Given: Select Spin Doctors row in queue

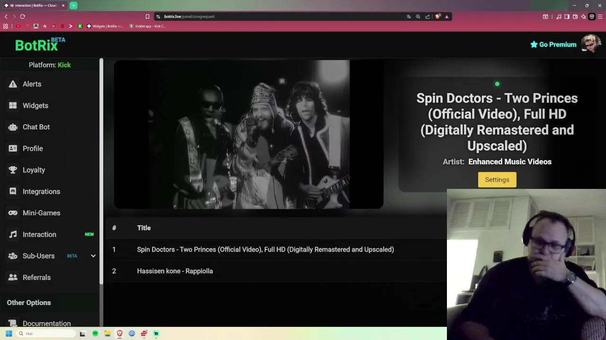Looking at the screenshot, I should tap(276, 249).
